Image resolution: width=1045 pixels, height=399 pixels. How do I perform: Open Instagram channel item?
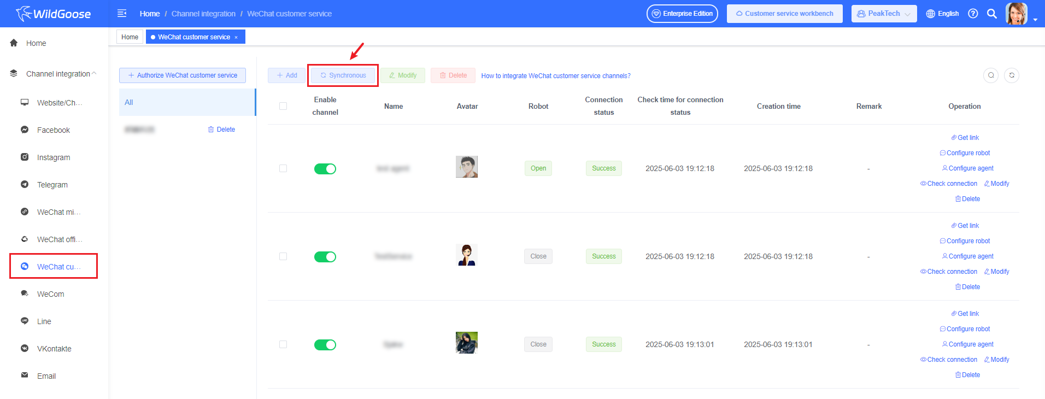pyautogui.click(x=53, y=157)
